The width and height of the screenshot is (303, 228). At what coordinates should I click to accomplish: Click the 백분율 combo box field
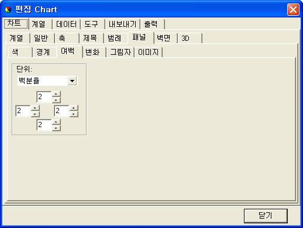pos(47,81)
